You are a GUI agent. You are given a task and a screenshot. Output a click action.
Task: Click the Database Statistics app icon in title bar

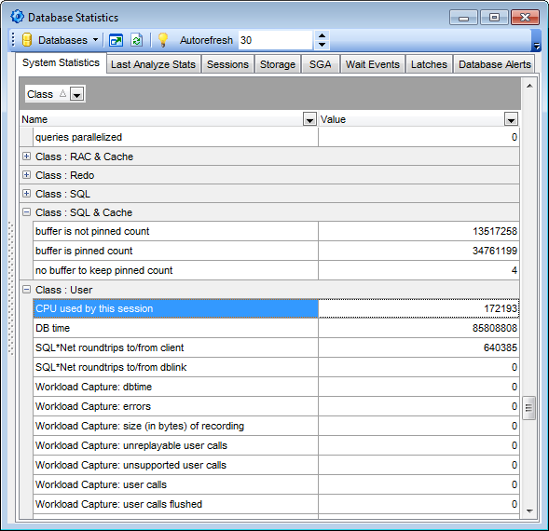[x=17, y=17]
